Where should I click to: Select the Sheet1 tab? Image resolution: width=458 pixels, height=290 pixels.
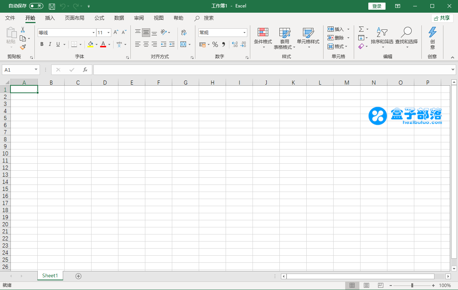(x=50, y=276)
